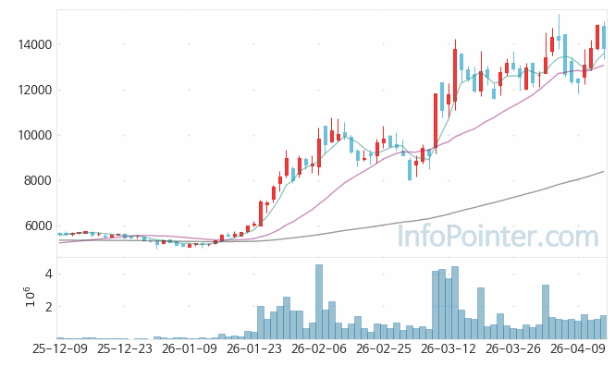This screenshot has width=615, height=366.
Task: Click the 6000 price axis label
Action: coord(38,226)
